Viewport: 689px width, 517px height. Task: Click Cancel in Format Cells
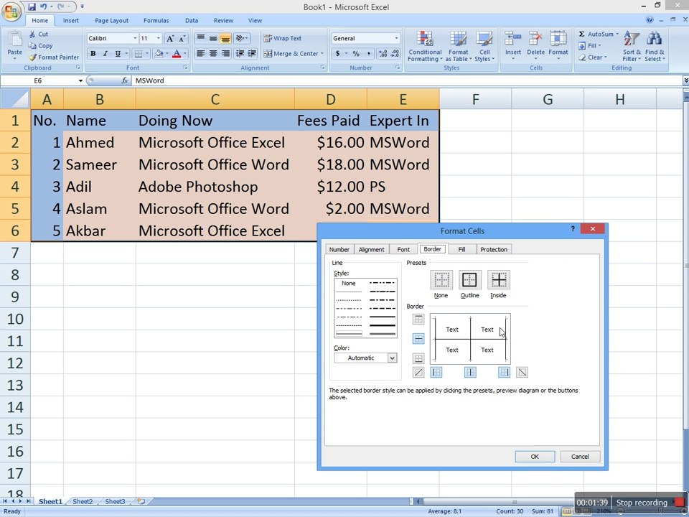pyautogui.click(x=580, y=457)
